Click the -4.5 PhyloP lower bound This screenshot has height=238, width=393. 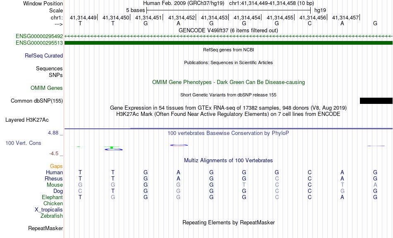click(54, 154)
